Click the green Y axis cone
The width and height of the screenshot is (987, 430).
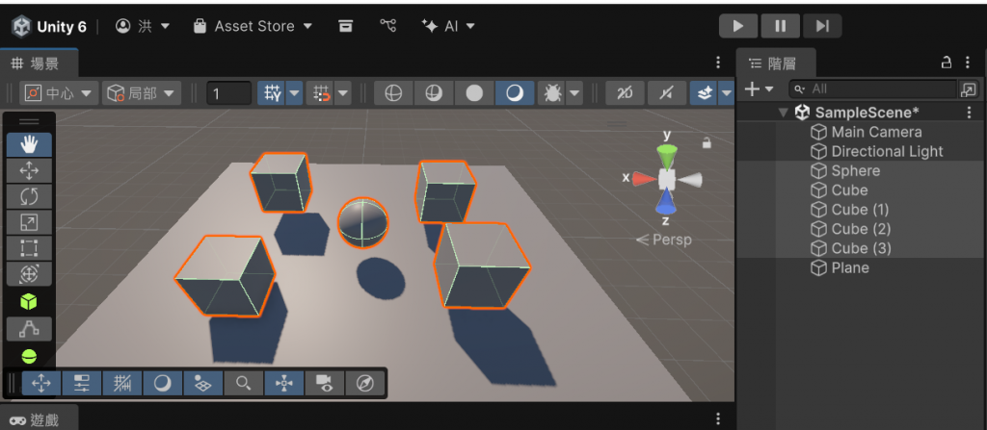(x=667, y=156)
